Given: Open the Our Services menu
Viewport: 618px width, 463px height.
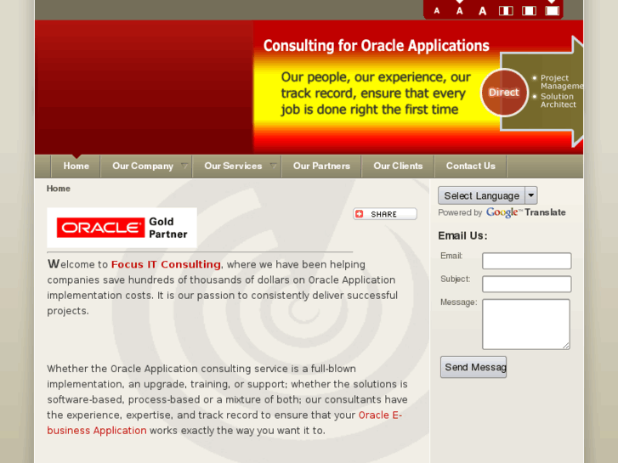Looking at the screenshot, I should 233,167.
